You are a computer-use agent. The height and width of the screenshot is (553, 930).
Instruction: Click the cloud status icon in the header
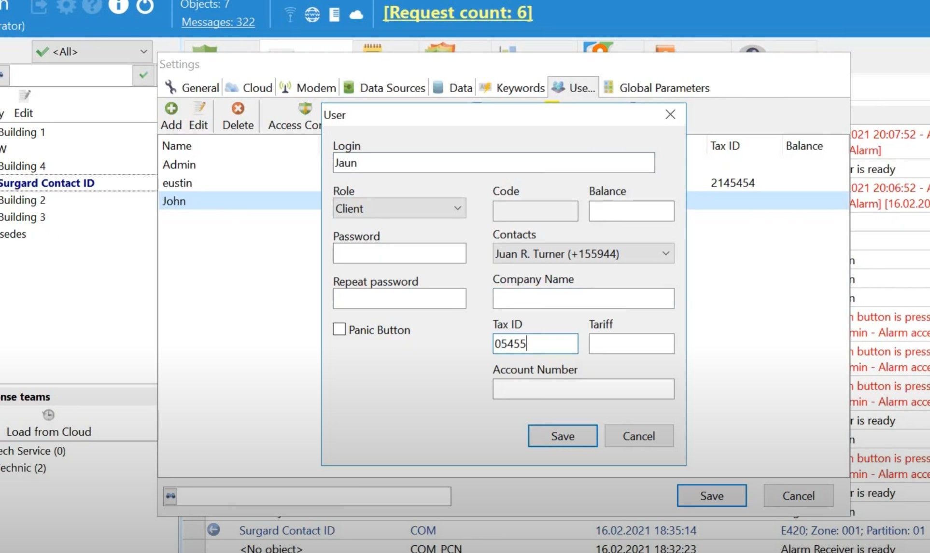356,14
